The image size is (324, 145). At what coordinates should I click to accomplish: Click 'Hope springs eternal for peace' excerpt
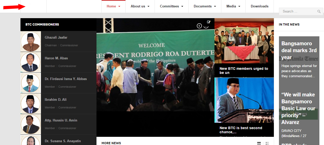pyautogui.click(x=299, y=71)
